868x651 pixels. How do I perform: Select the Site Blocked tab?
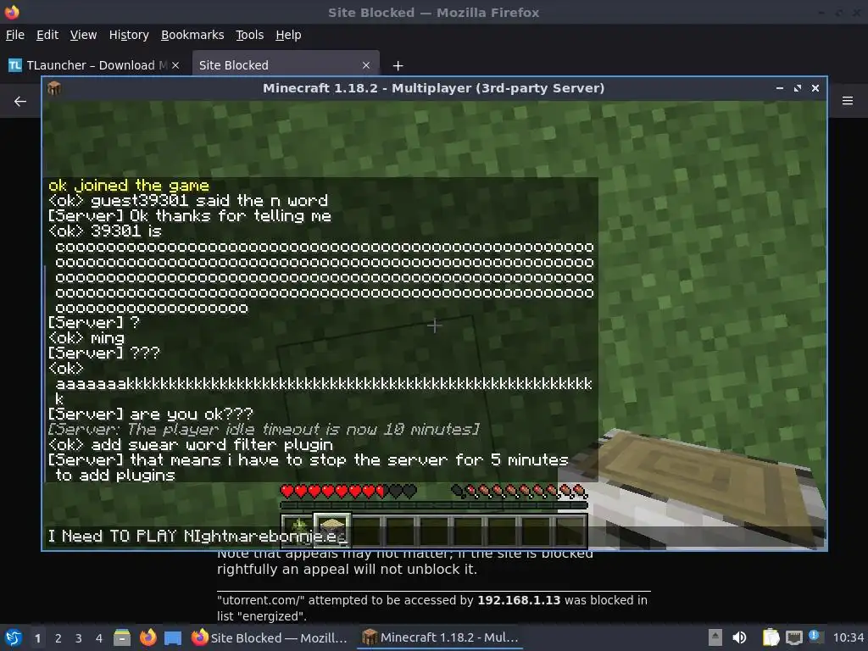285,65
